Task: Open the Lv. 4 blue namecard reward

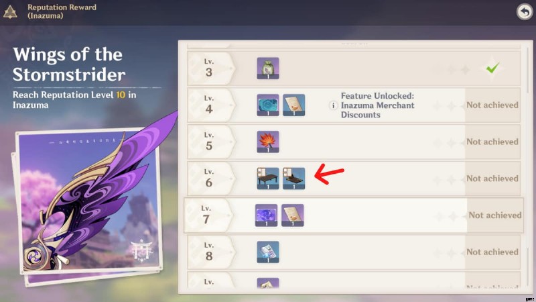Action: coord(267,105)
